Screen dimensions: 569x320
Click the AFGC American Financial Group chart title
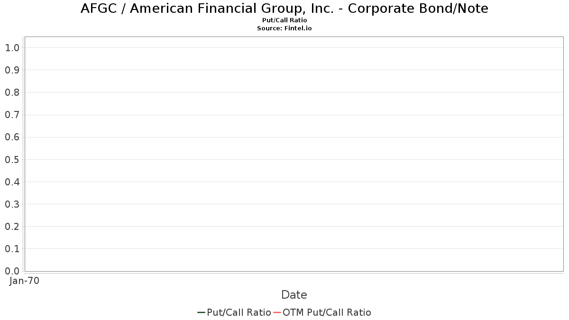(284, 9)
